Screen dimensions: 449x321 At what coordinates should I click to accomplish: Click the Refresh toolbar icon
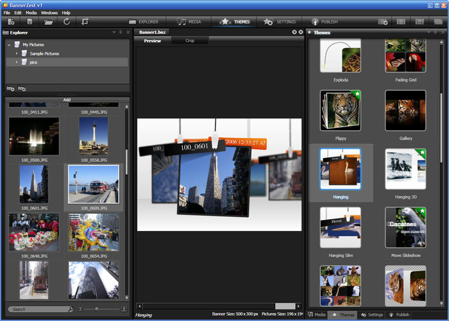point(67,22)
